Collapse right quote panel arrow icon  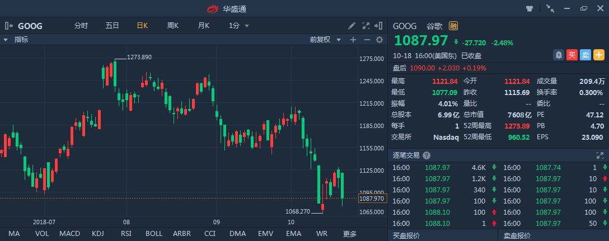(x=378, y=26)
